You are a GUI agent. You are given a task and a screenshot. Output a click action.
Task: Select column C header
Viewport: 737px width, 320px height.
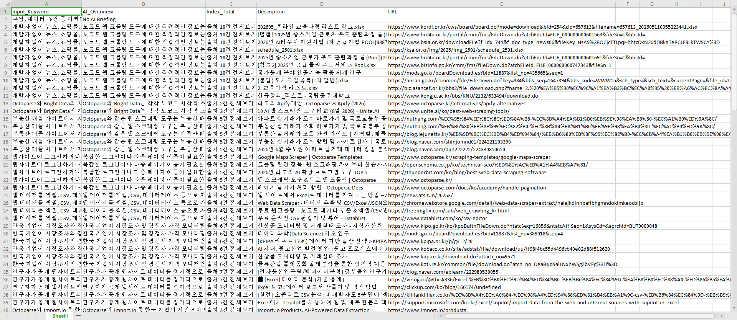click(231, 4)
